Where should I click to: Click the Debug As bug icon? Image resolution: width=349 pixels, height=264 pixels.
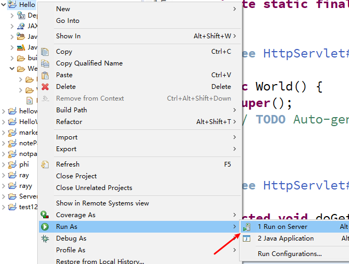[x=45, y=238]
